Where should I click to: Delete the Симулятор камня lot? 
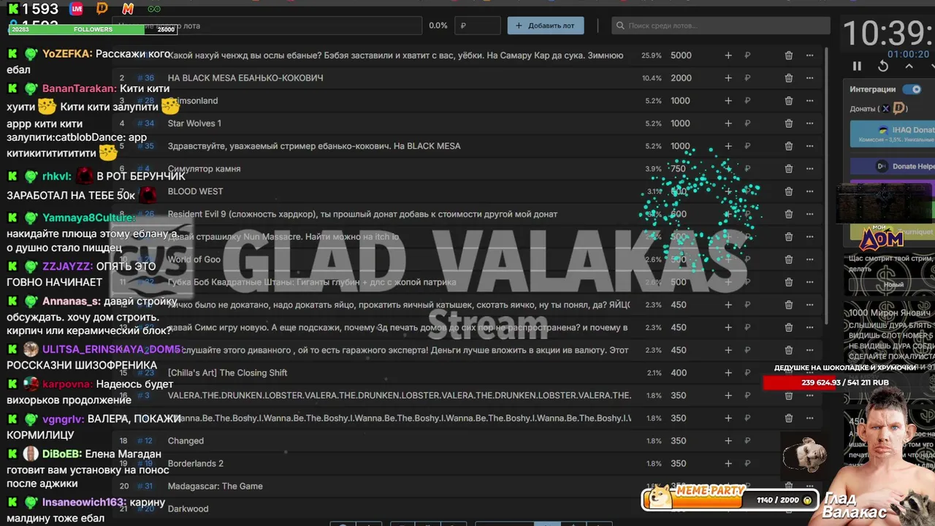click(x=789, y=169)
